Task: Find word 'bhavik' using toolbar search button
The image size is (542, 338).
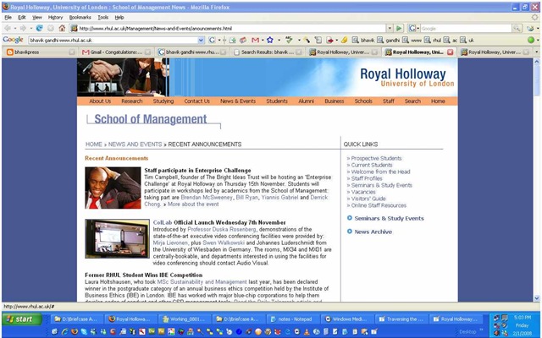Action: (363, 41)
